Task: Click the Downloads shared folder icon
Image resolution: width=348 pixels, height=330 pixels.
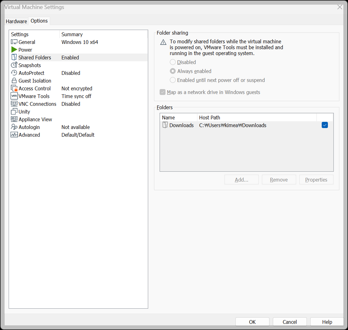Action: (x=165, y=125)
